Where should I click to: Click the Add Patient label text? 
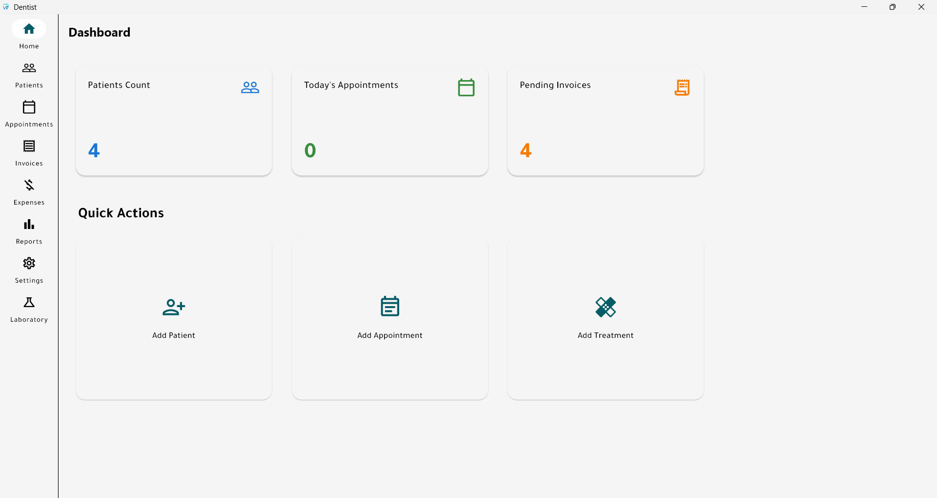[x=173, y=335]
